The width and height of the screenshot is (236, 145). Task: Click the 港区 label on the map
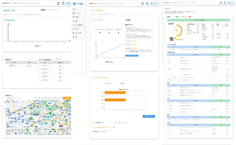tap(61, 126)
